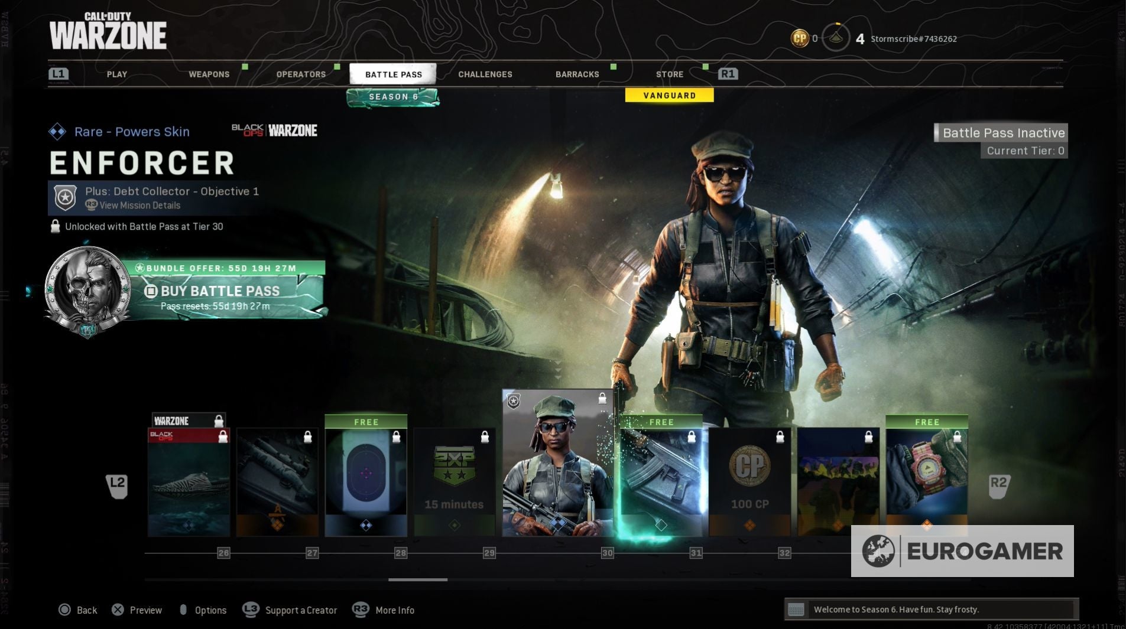Click the Bundle Offer timer banner
This screenshot has width=1126, height=629.
coord(224,268)
